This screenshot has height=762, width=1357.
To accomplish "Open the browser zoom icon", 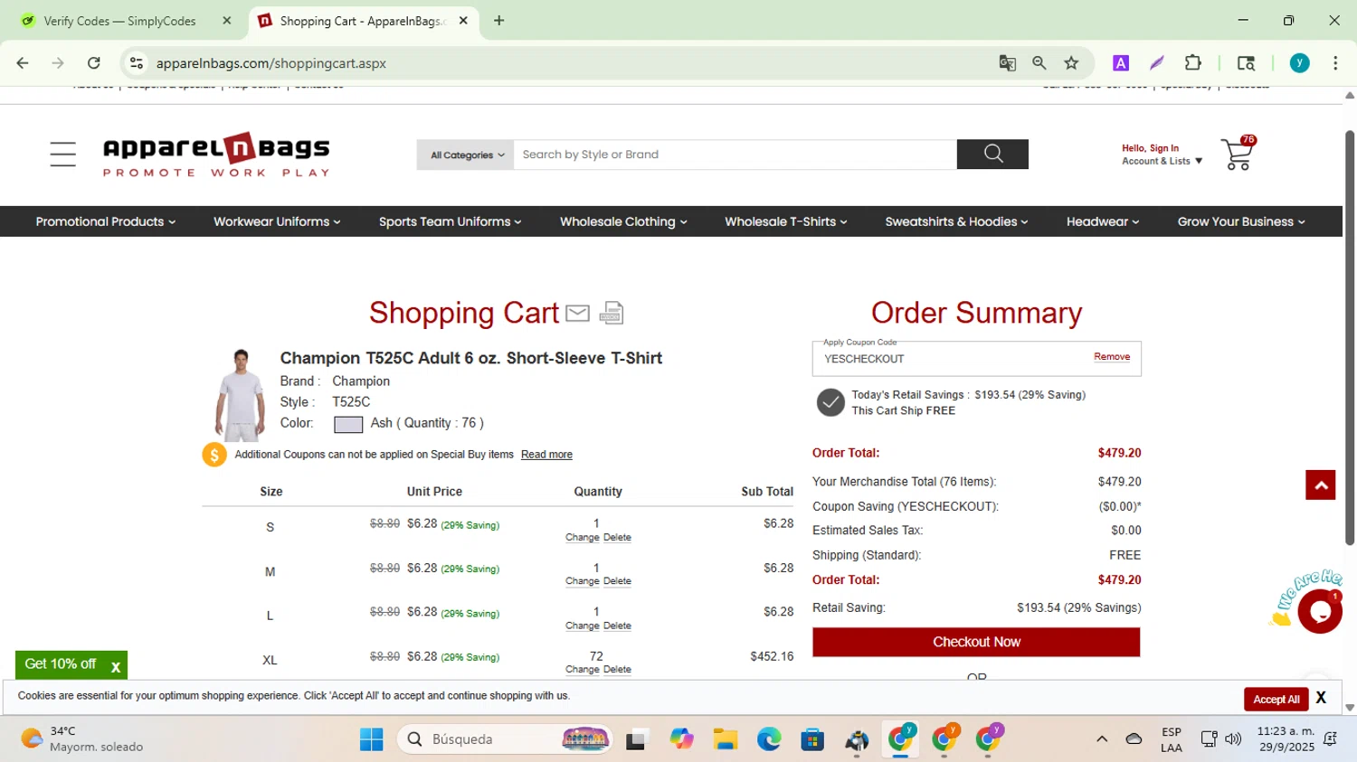I will [1039, 63].
